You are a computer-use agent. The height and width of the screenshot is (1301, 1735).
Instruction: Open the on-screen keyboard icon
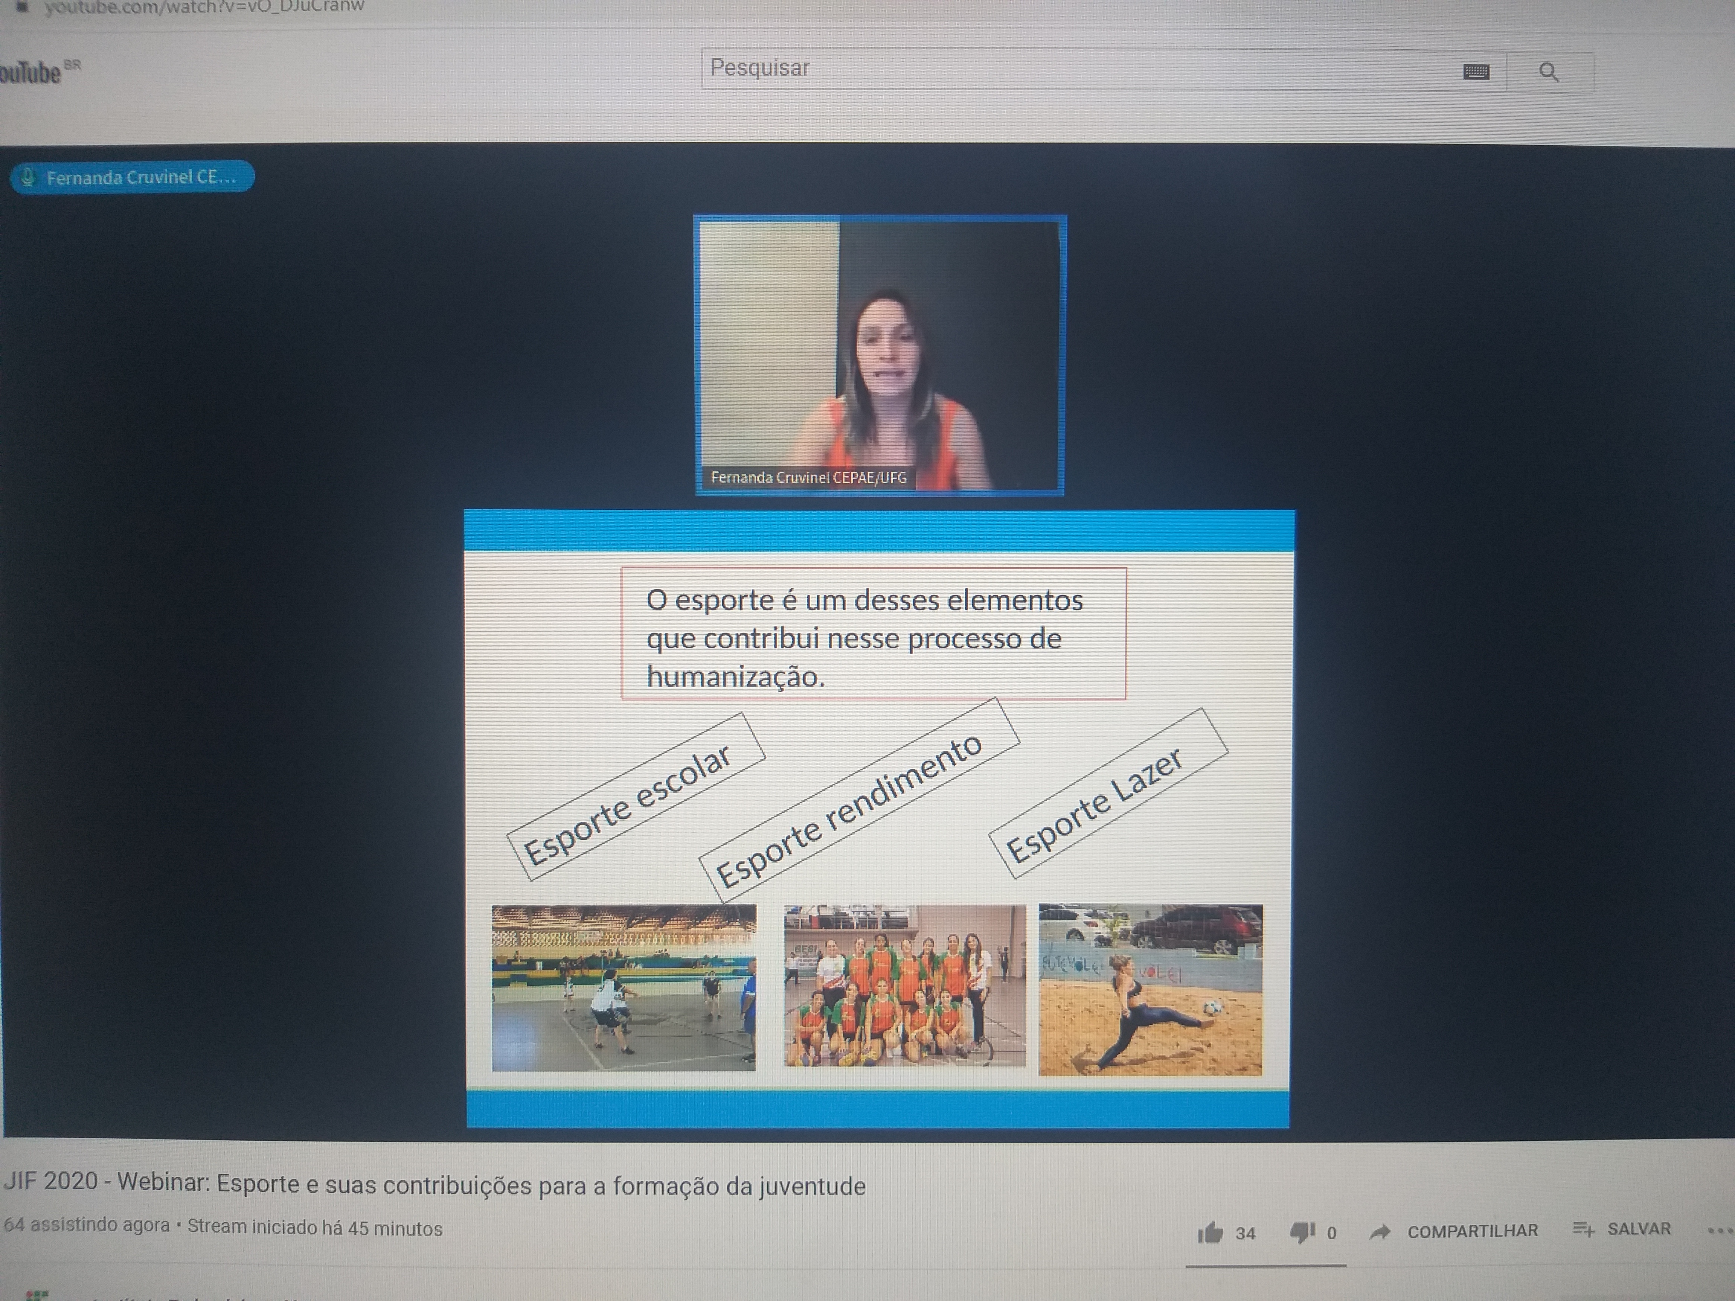pos(1476,72)
